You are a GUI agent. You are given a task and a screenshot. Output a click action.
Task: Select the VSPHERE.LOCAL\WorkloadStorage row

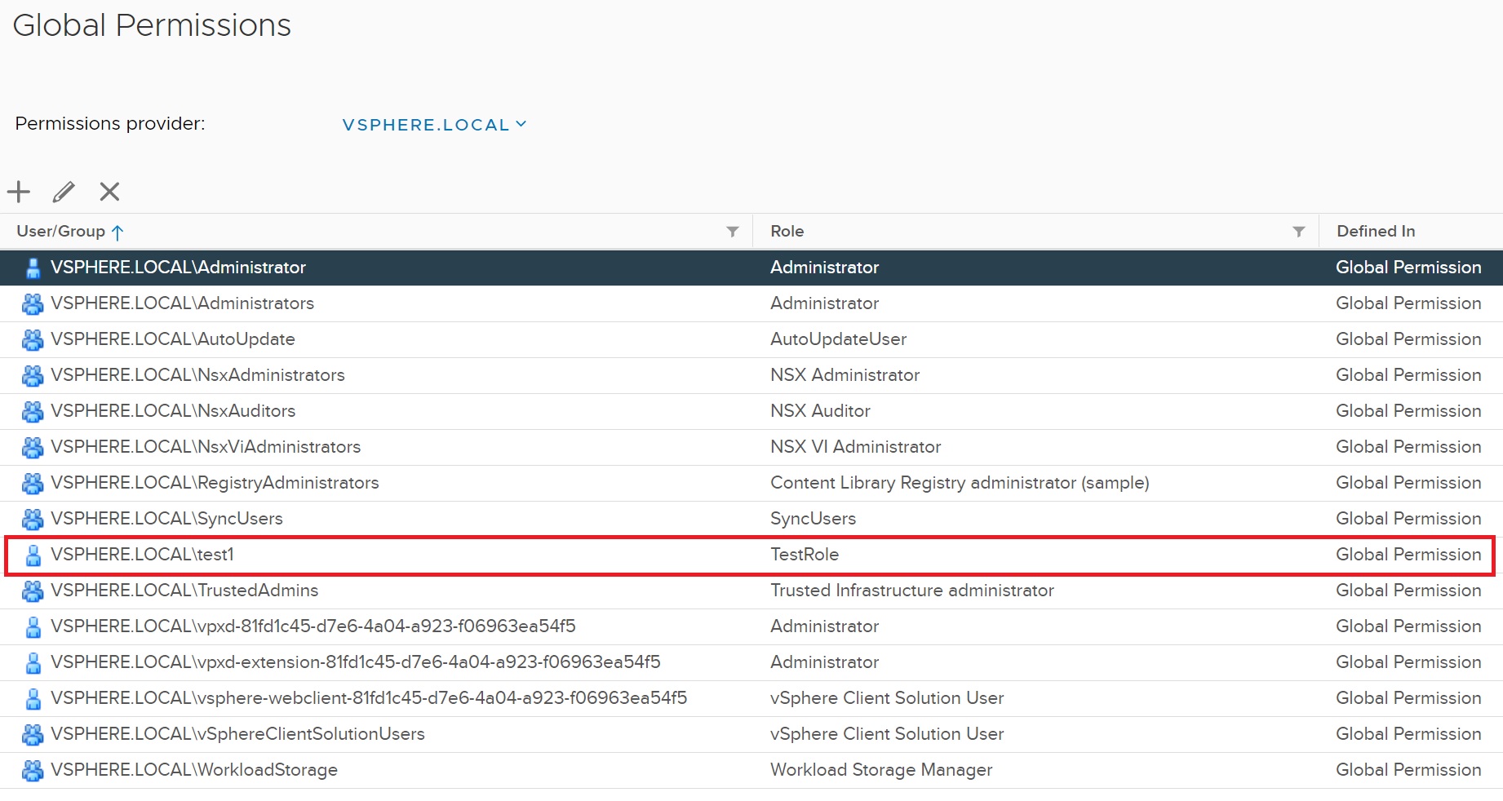194,770
